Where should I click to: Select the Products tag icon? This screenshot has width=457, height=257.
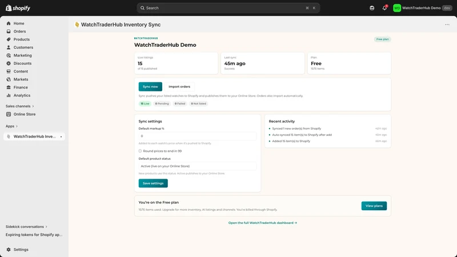[9, 39]
